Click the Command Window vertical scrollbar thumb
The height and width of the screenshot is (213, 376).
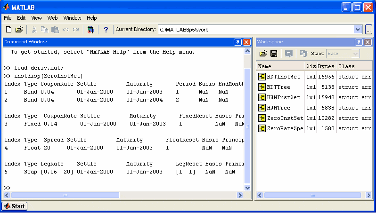(x=247, y=126)
